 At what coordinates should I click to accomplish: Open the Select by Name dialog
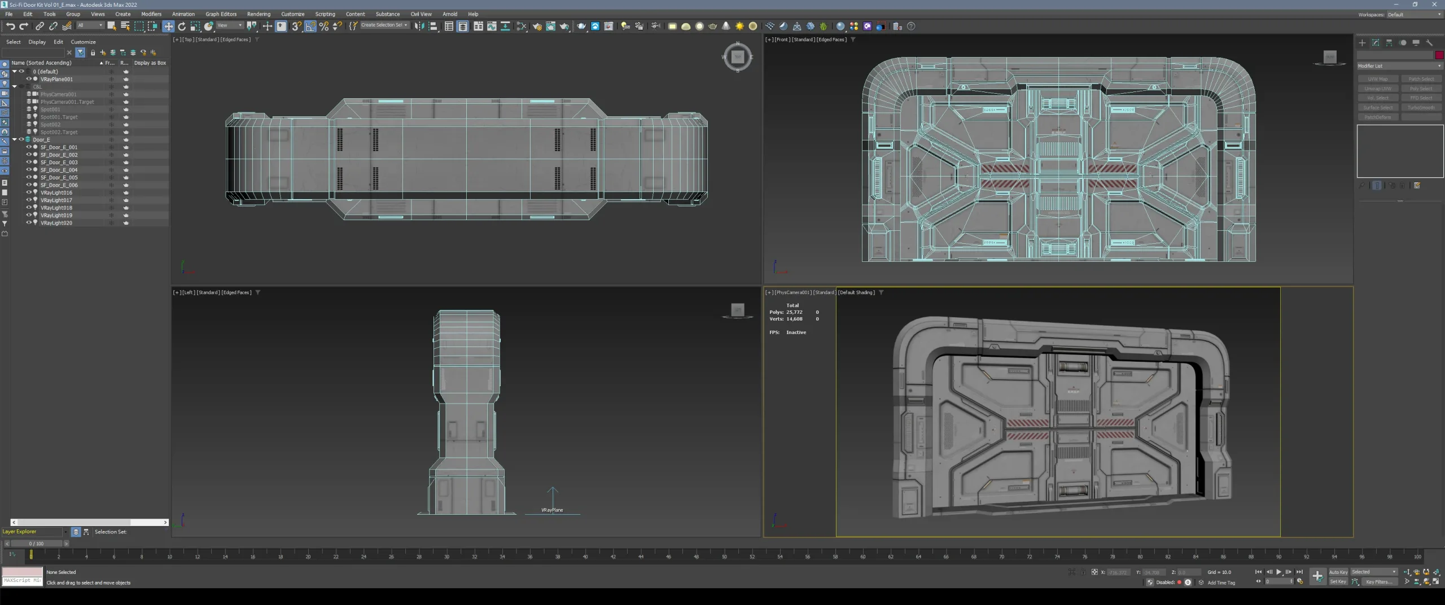click(125, 26)
